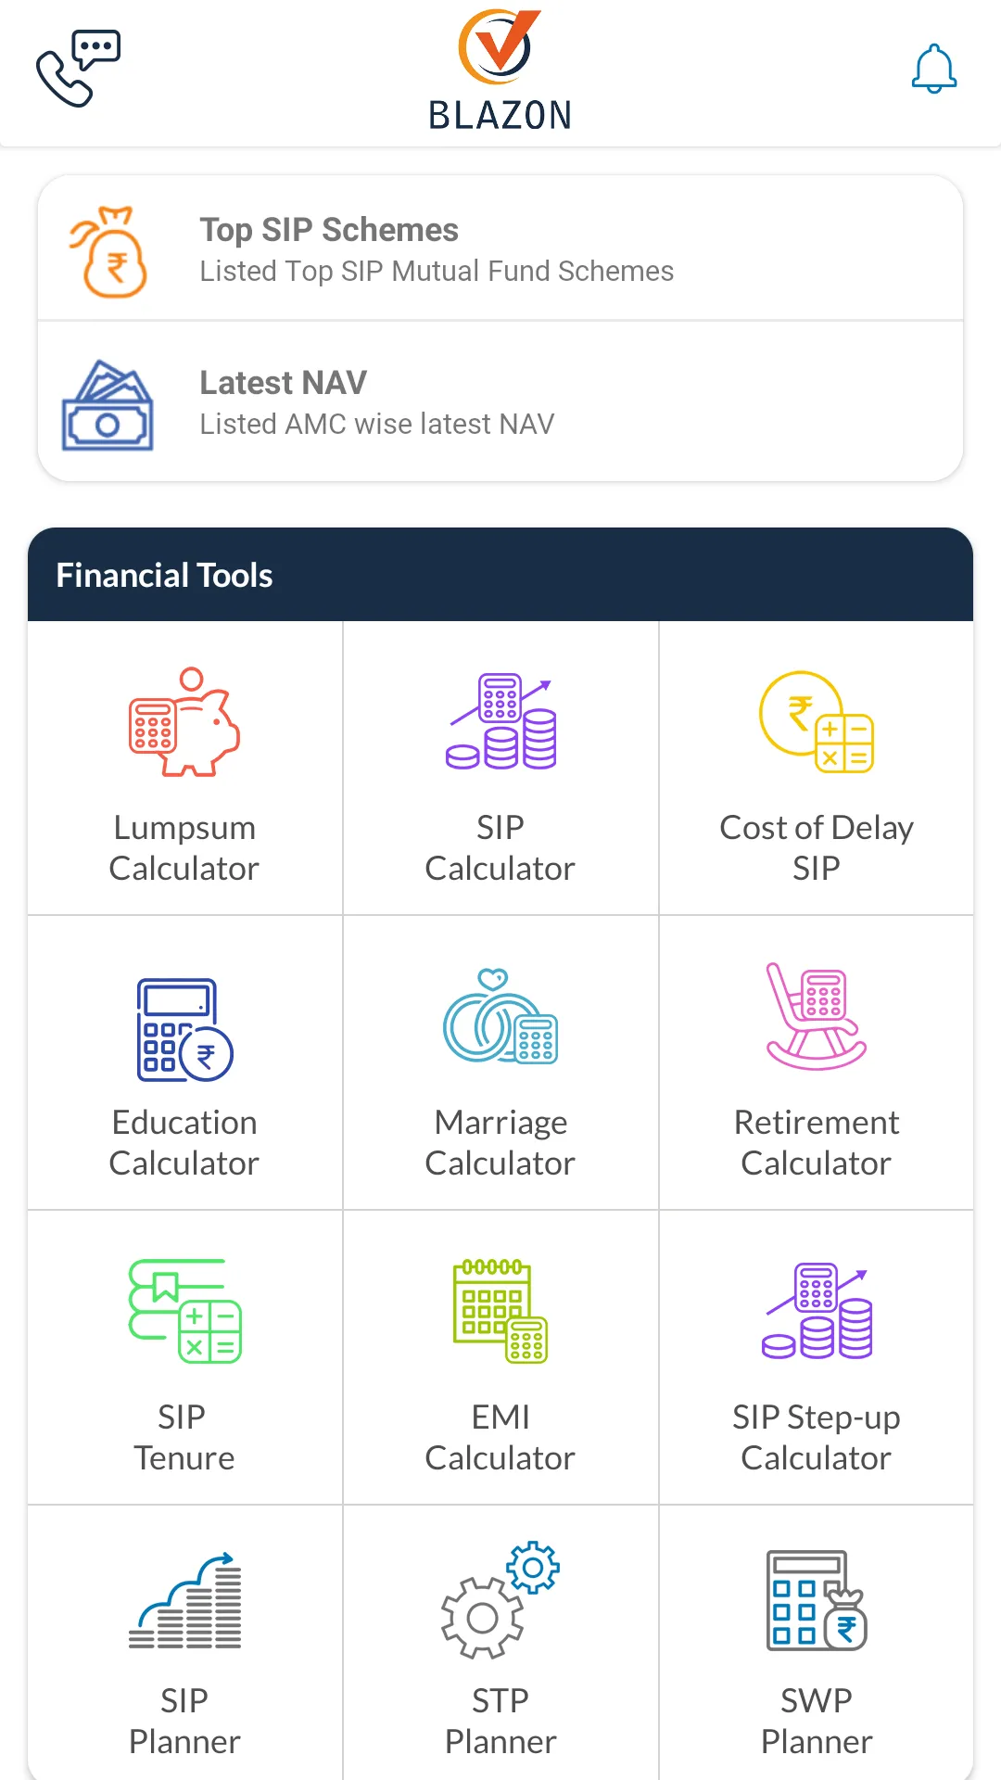Launch the SIP Calculator coins icon
This screenshot has width=1001, height=1780.
click(500, 722)
